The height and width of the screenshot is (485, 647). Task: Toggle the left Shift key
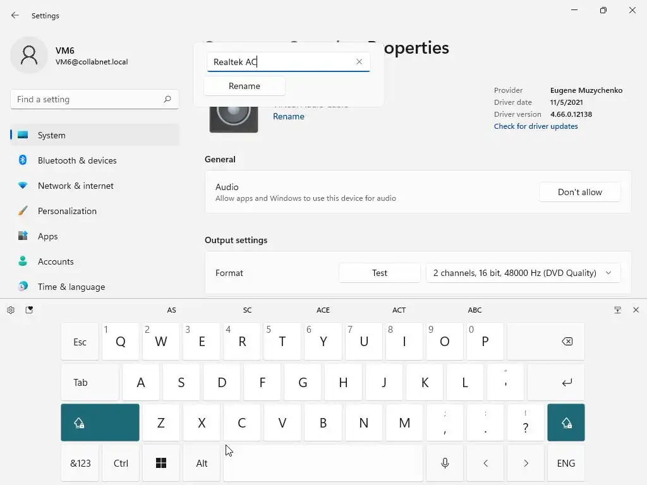coord(100,422)
